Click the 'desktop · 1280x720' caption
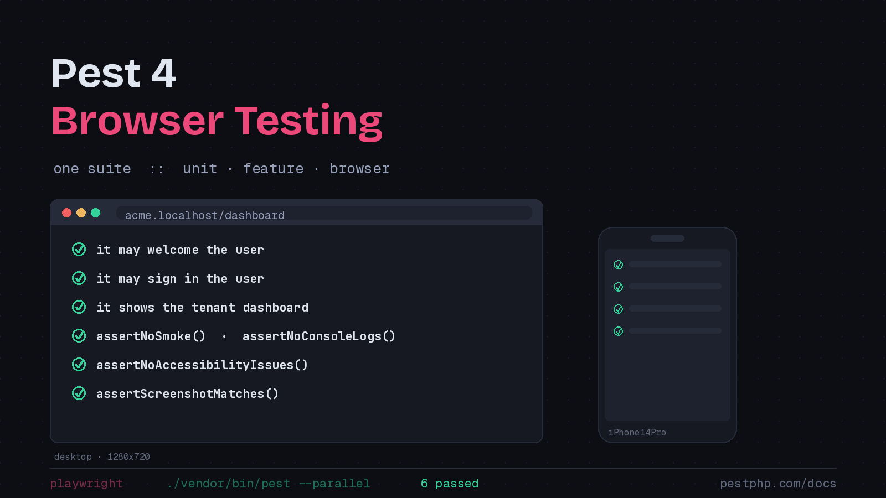Viewport: 886px width, 498px height. click(102, 456)
